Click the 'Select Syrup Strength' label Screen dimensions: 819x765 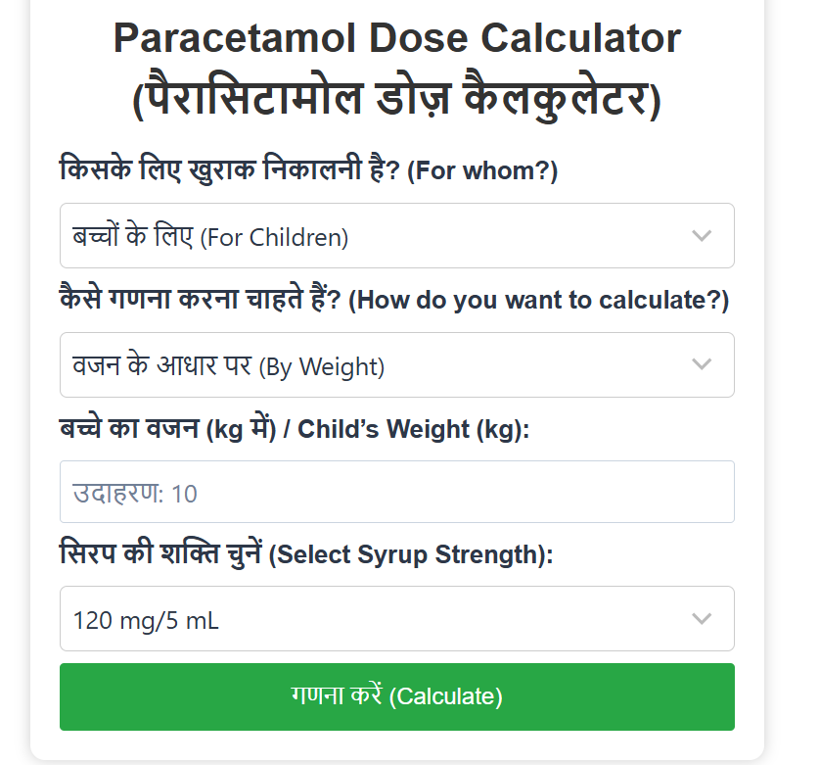pyautogui.click(x=410, y=554)
